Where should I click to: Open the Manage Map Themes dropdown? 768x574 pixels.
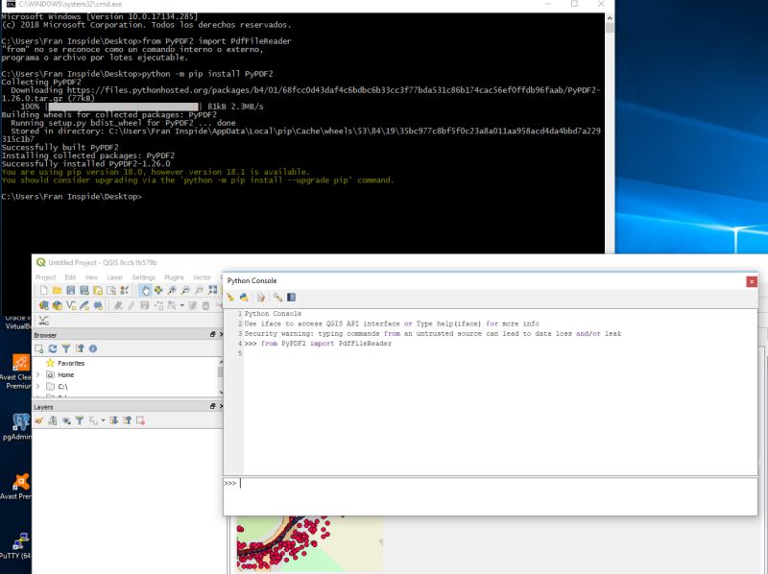pyautogui.click(x=65, y=419)
